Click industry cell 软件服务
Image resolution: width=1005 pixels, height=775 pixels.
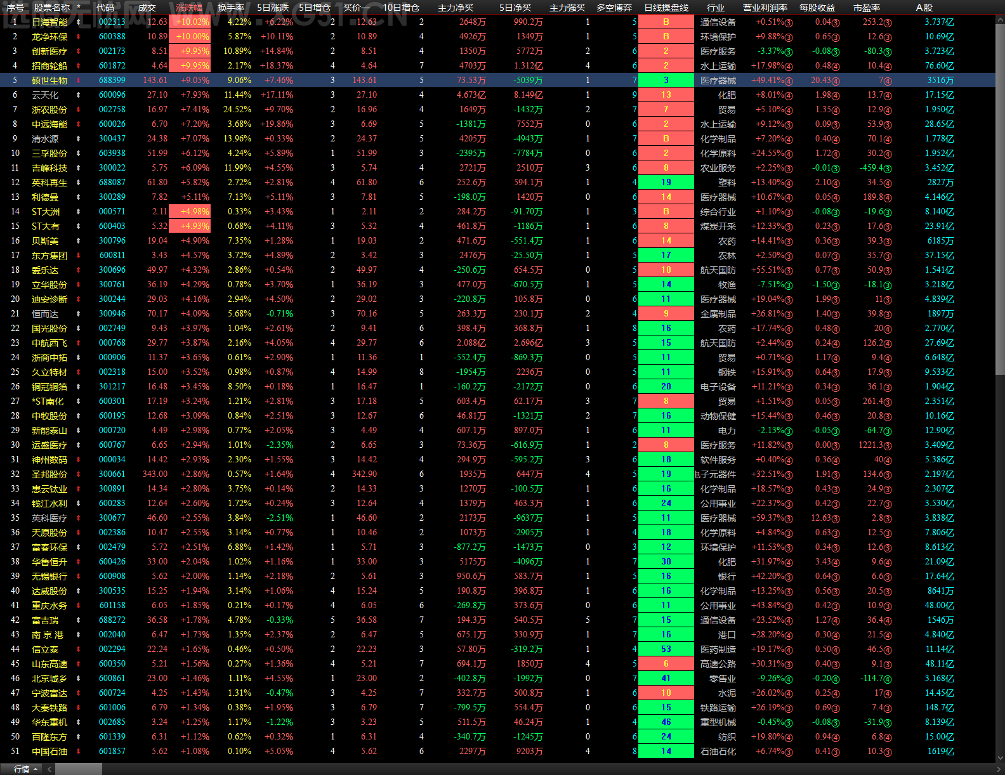point(718,460)
